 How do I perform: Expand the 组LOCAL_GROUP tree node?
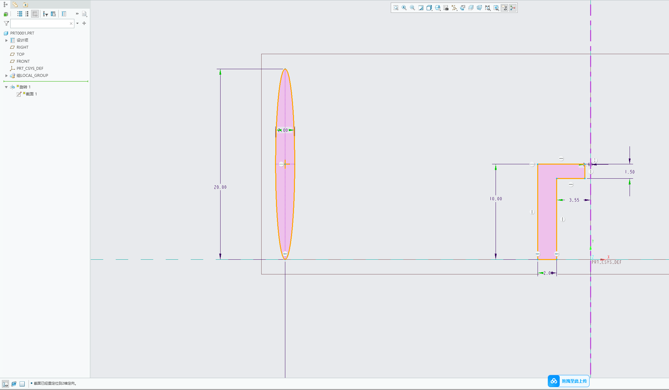pos(6,76)
